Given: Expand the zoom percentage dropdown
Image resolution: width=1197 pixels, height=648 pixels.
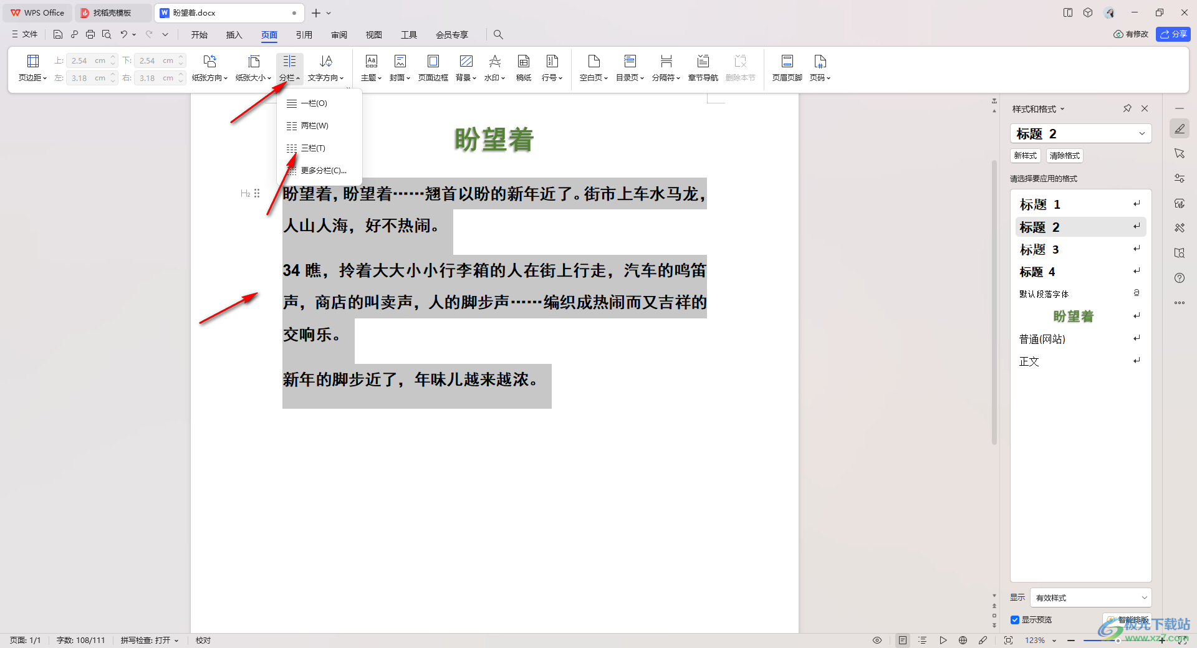Looking at the screenshot, I should (1054, 641).
